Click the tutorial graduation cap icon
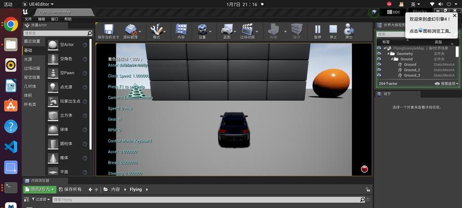This screenshot has width=462, height=208. (x=375, y=12)
